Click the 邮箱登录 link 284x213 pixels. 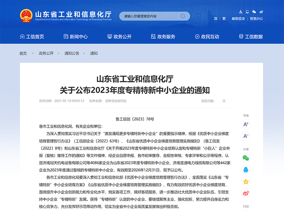coord(238,18)
